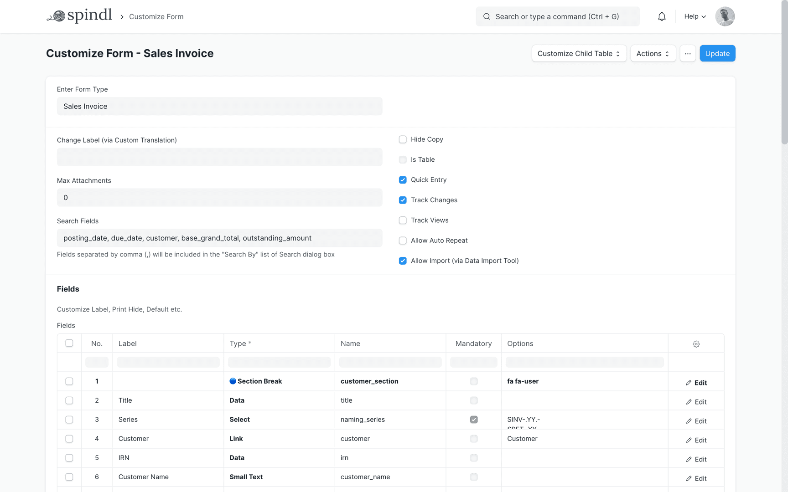Open the Actions dropdown

(x=653, y=53)
